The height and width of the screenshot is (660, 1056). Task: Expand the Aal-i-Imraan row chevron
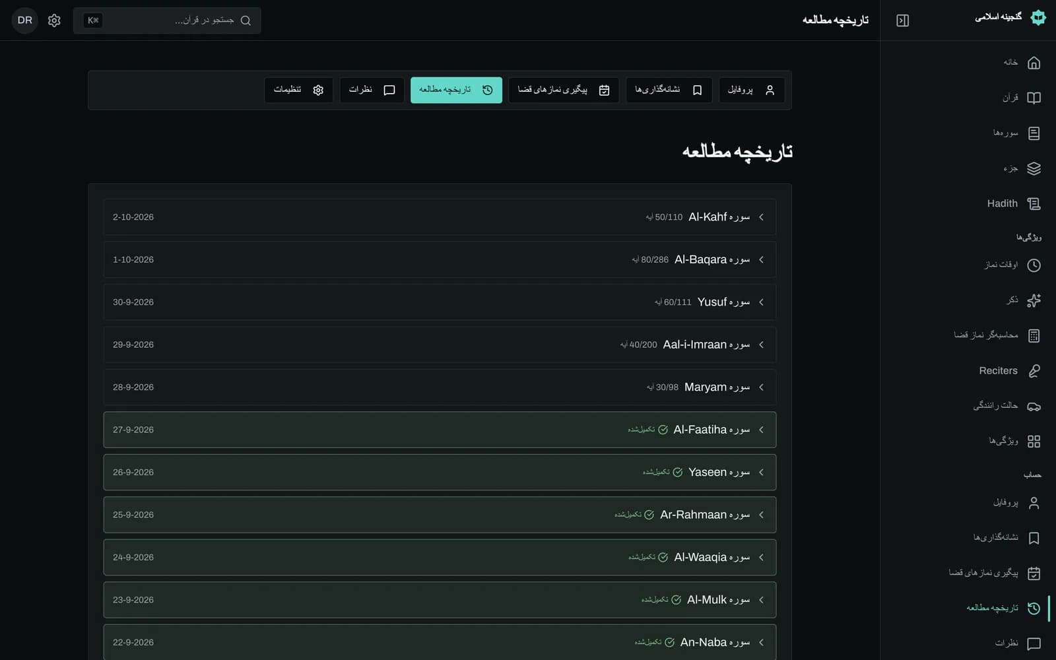(761, 345)
